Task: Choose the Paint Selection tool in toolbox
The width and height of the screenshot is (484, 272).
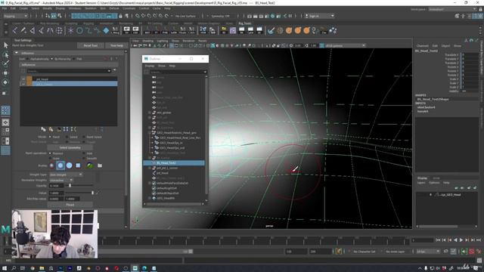Action: point(5,63)
